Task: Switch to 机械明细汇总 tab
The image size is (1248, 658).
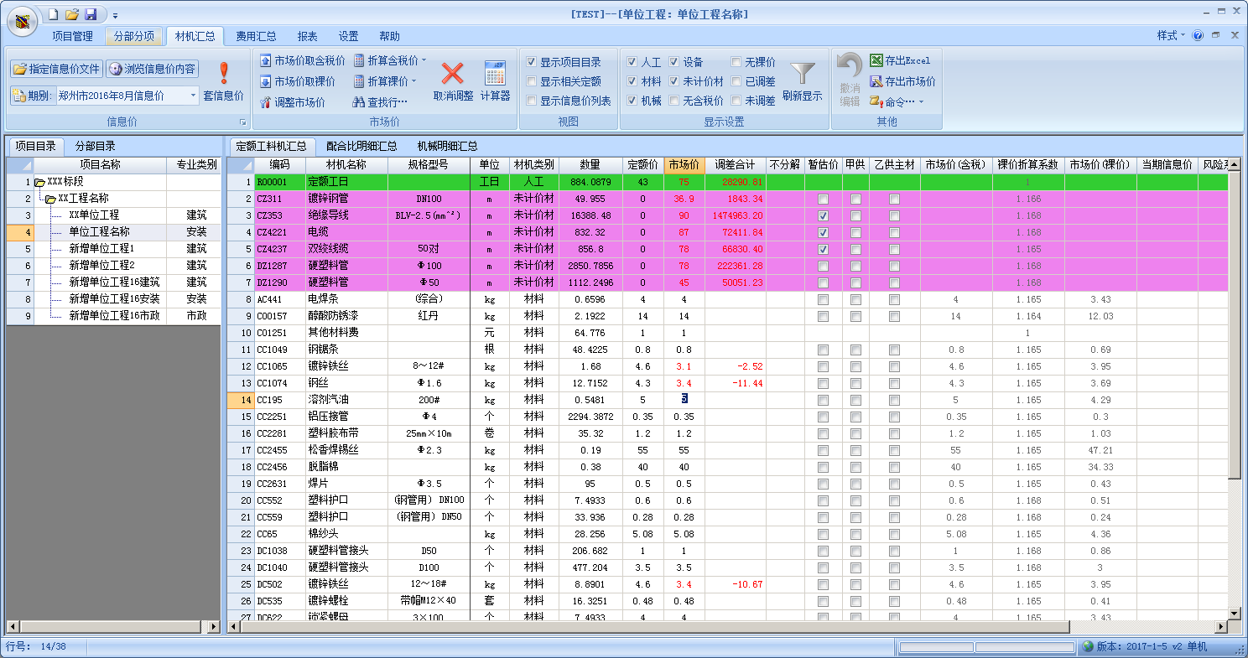Action: pyautogui.click(x=447, y=146)
